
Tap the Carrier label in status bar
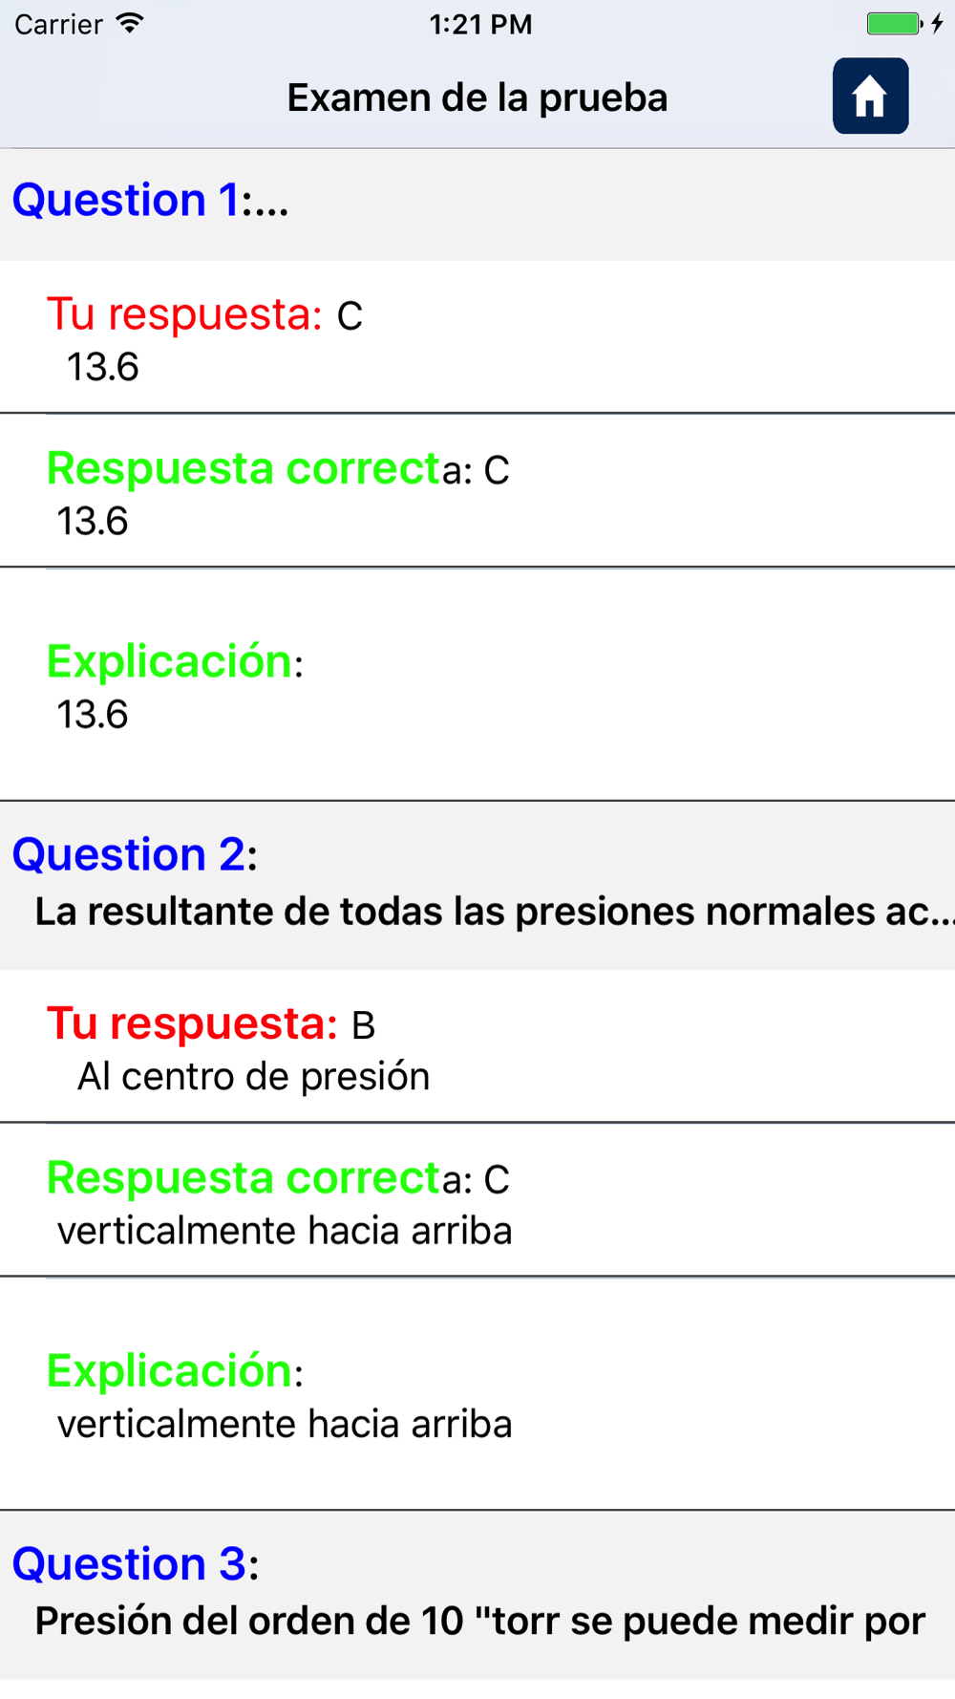click(58, 24)
